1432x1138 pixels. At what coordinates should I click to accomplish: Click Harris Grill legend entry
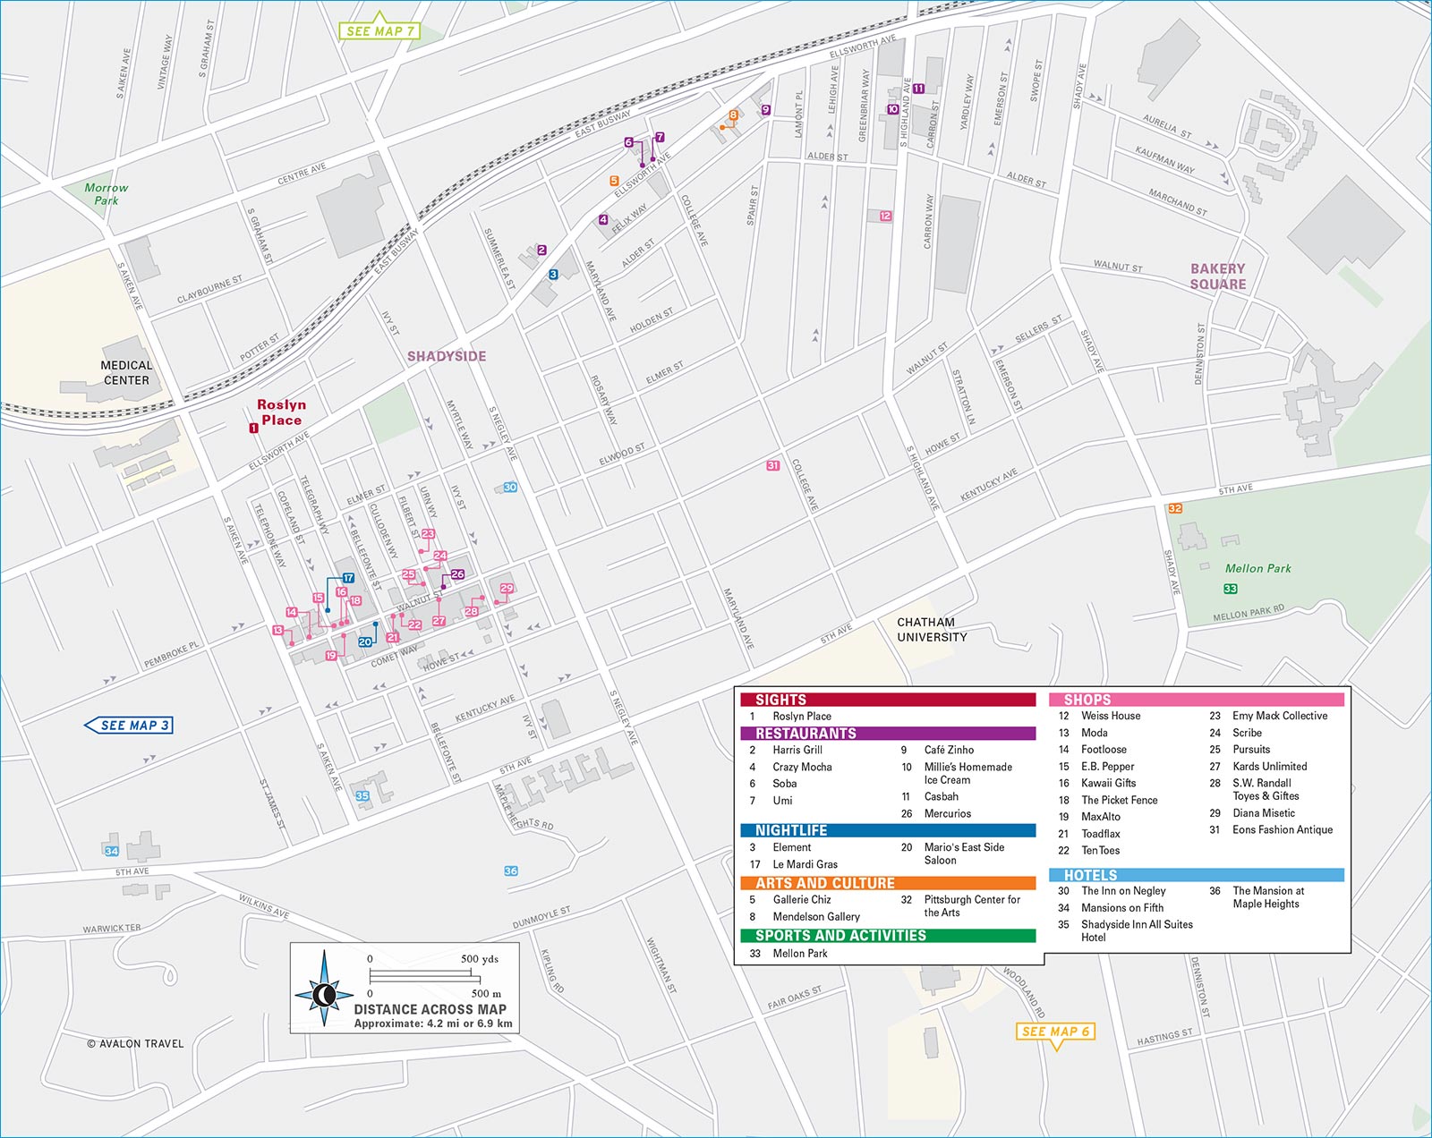tap(797, 751)
